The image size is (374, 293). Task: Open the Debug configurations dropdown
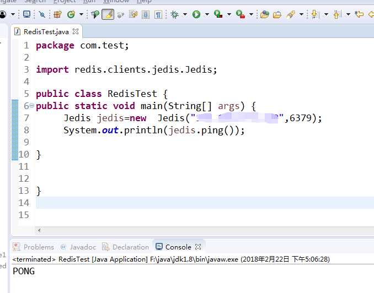[x=185, y=14]
